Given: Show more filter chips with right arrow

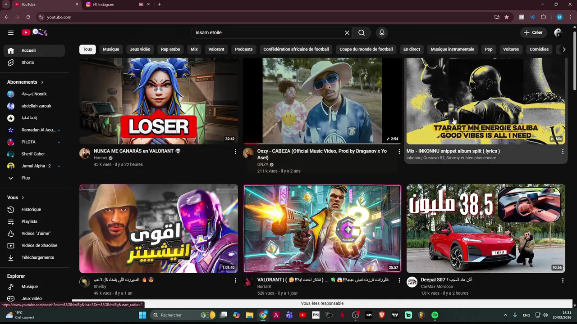Looking at the screenshot, I should 563,49.
